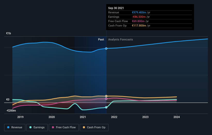This screenshot has height=135, width=212.
Task: Click the 2021 x-axis label
Action: (83, 117)
